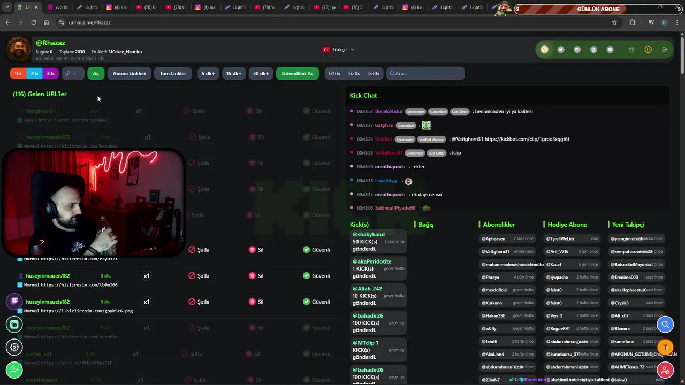Click the @Rhazaz profile avatar
Viewport: 685px width, 385px height.
(19, 50)
